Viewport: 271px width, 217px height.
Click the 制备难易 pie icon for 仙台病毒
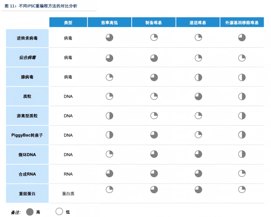pyautogui.click(x=154, y=58)
